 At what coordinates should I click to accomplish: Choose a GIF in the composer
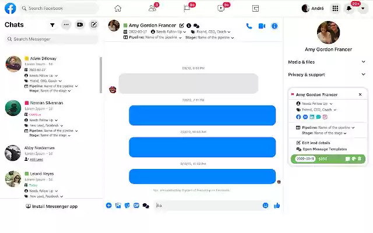click(x=136, y=206)
